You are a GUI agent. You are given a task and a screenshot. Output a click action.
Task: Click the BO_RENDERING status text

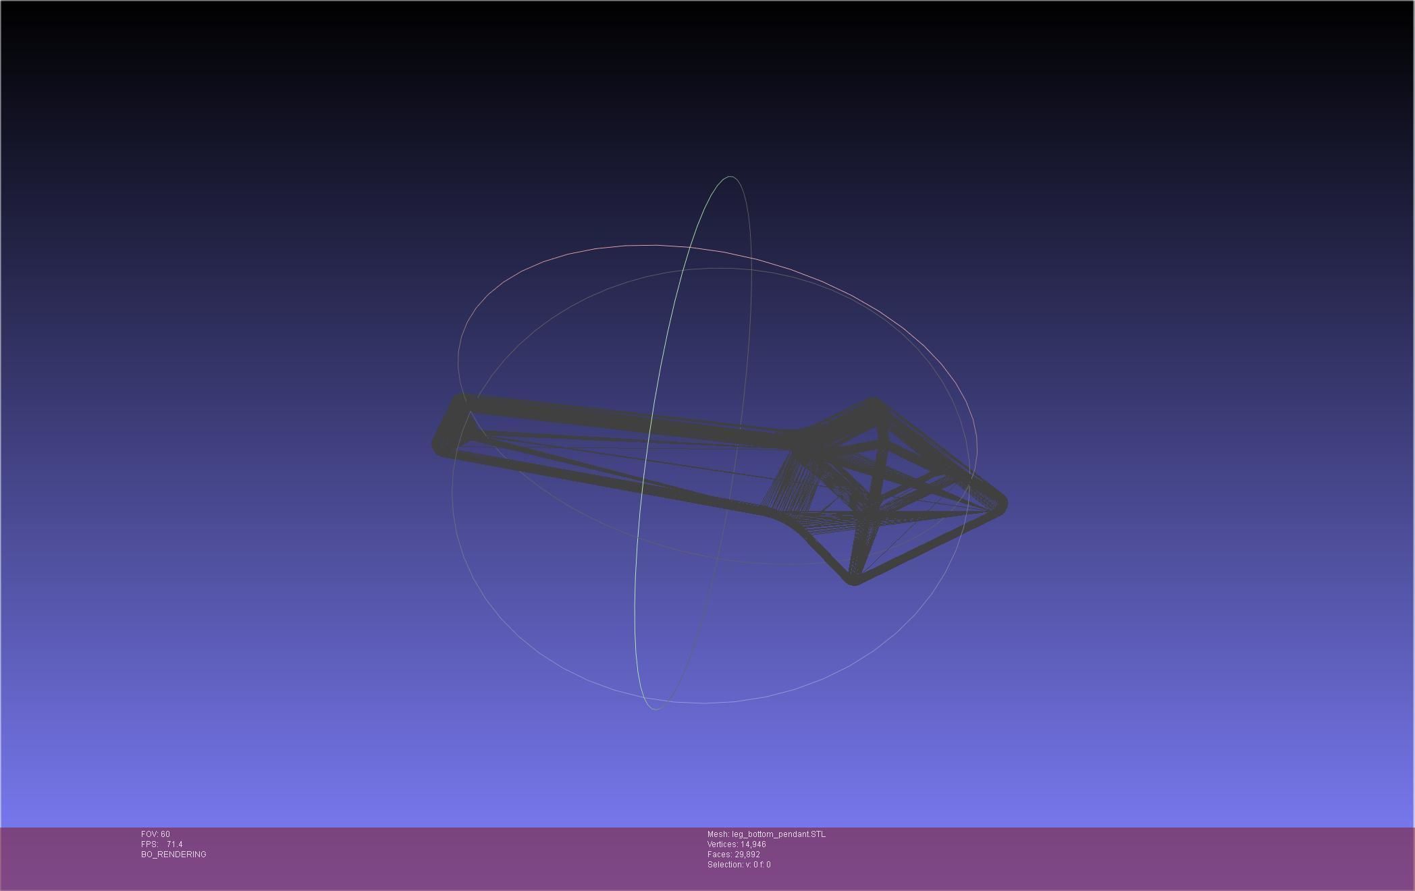pyautogui.click(x=173, y=855)
